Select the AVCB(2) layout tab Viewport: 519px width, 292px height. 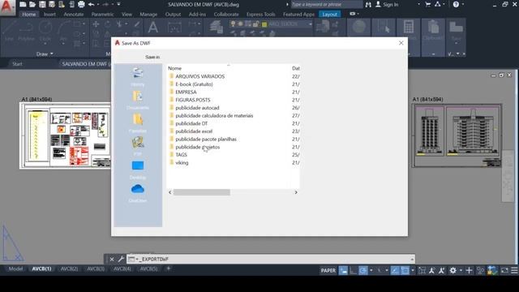coord(69,268)
